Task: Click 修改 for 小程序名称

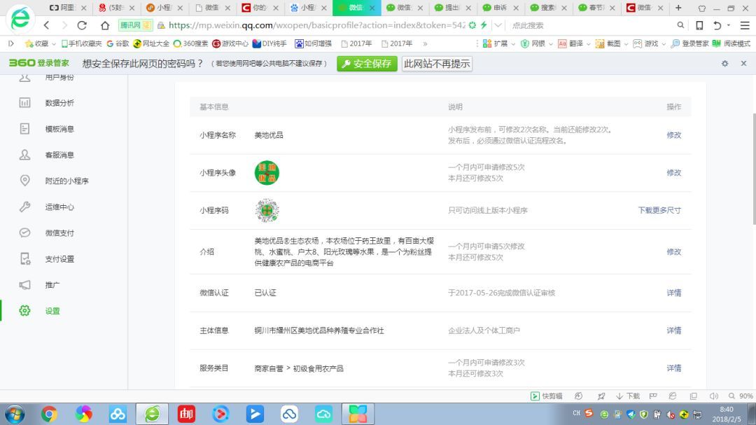Action: click(673, 135)
